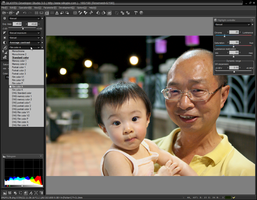The image size is (257, 200).
Task: Click the contrast half-circle icon
Action: pos(4,43)
